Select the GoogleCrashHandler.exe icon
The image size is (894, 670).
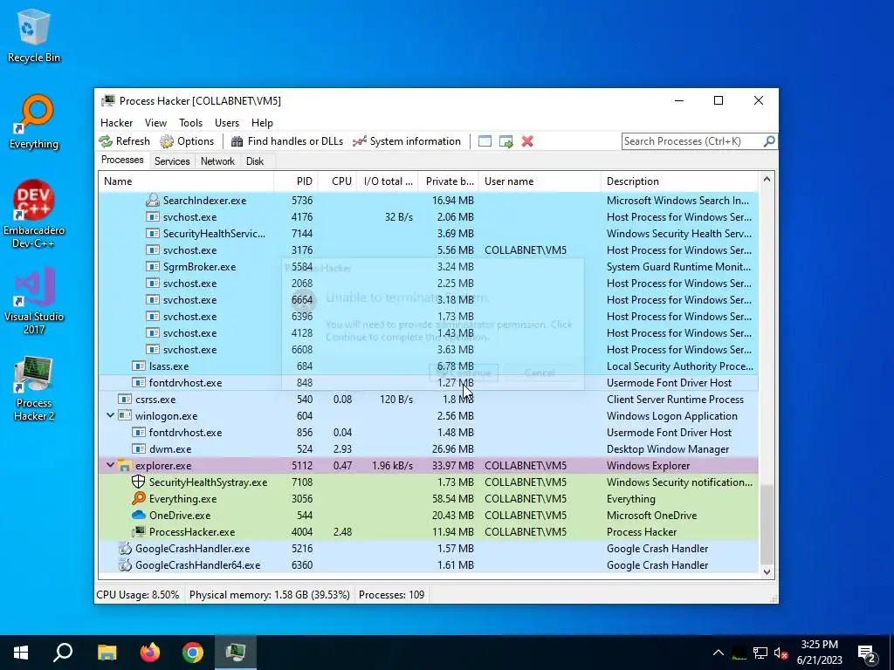(125, 548)
